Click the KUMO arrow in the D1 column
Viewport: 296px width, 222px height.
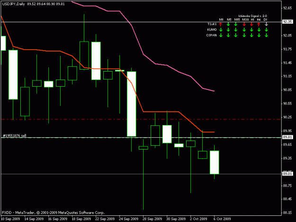click(266, 30)
